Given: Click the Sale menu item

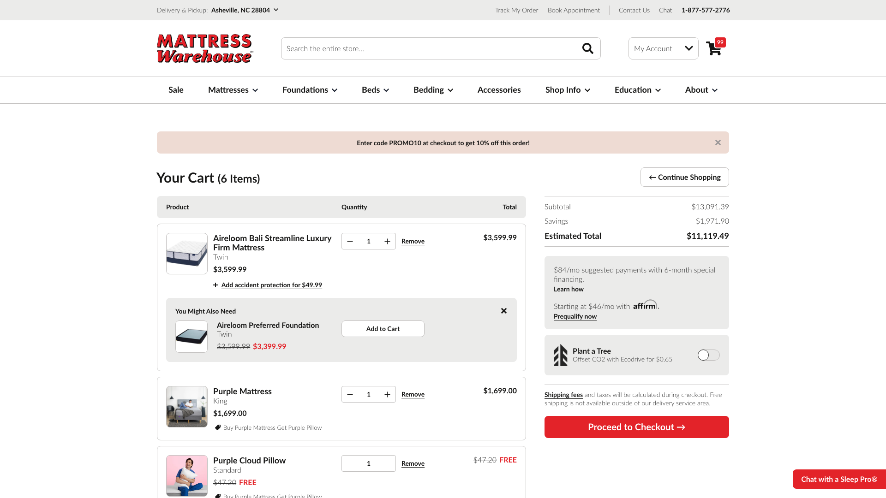Looking at the screenshot, I should [176, 89].
